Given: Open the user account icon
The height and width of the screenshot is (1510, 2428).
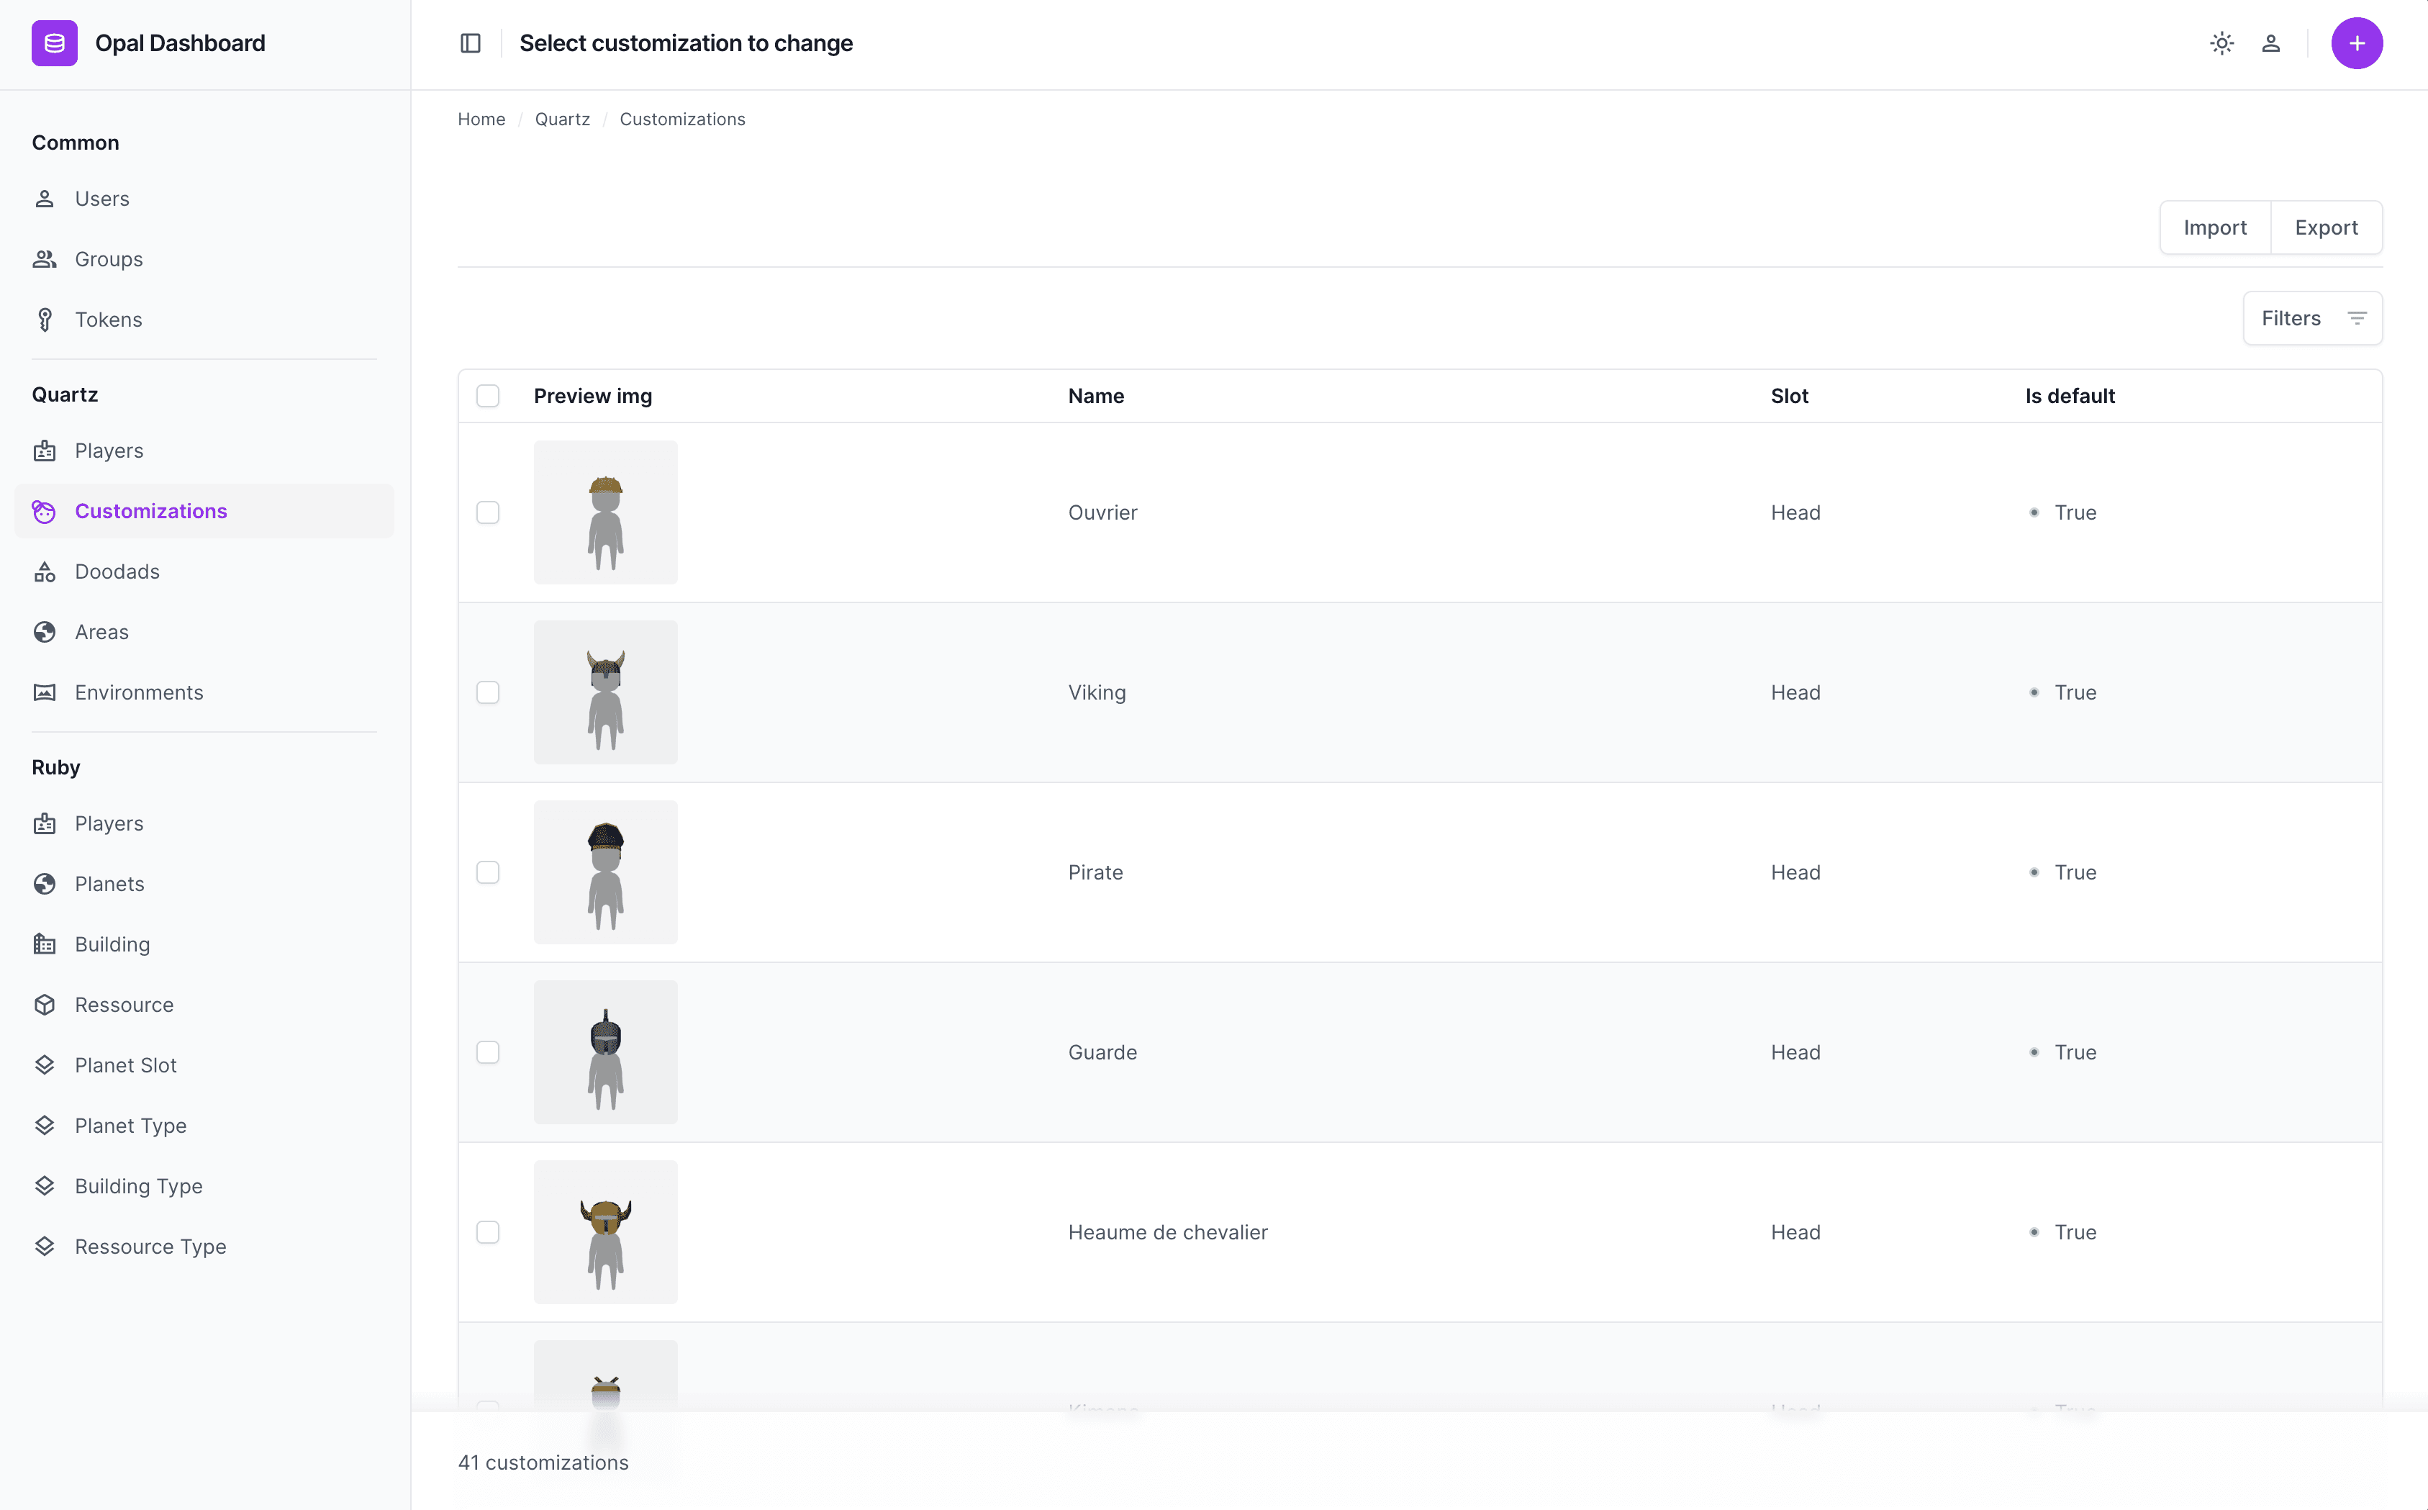Looking at the screenshot, I should [2270, 43].
